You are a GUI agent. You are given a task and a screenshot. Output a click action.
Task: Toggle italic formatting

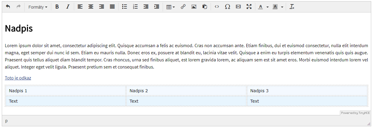pyautogui.click(x=68, y=7)
